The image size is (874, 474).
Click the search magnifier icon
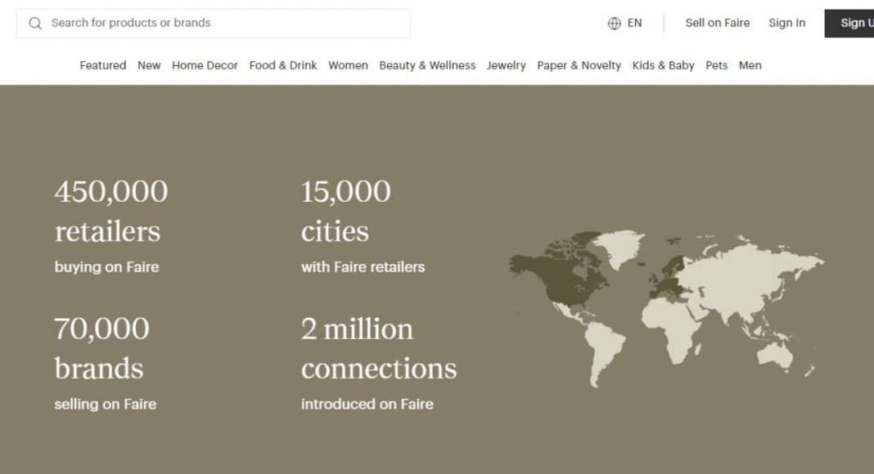(35, 24)
